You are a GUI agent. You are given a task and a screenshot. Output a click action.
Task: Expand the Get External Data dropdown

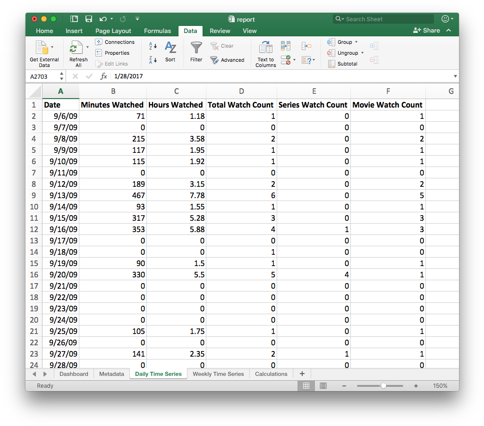(52, 47)
